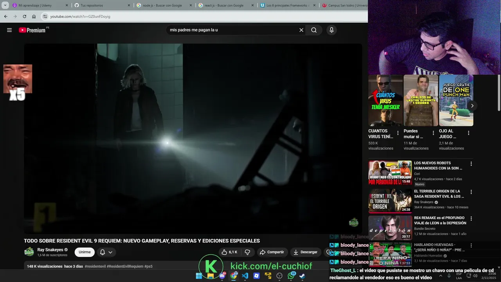The height and width of the screenshot is (282, 501).
Task: Open the tab search dropdown arrow
Action: pos(5,5)
